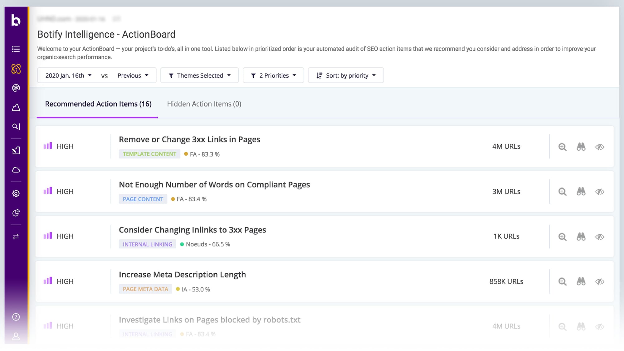Screen dimensions: 624x351
Task: Click the search icon on Consider Changing Inlinks row
Action: (x=562, y=236)
